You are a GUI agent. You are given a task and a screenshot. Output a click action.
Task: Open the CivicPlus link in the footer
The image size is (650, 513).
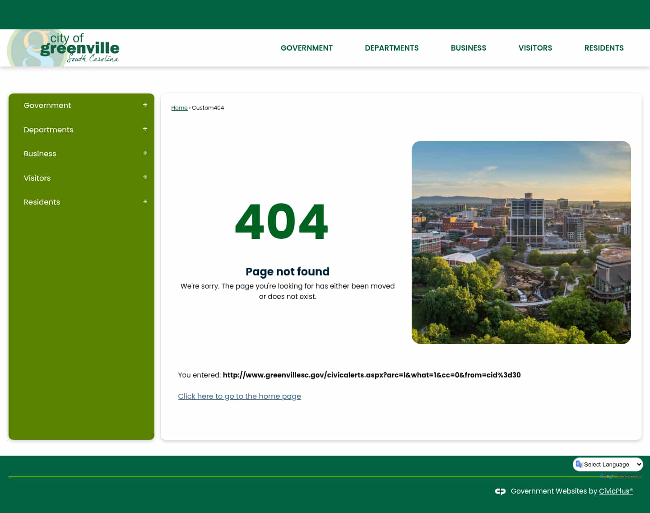tap(616, 491)
